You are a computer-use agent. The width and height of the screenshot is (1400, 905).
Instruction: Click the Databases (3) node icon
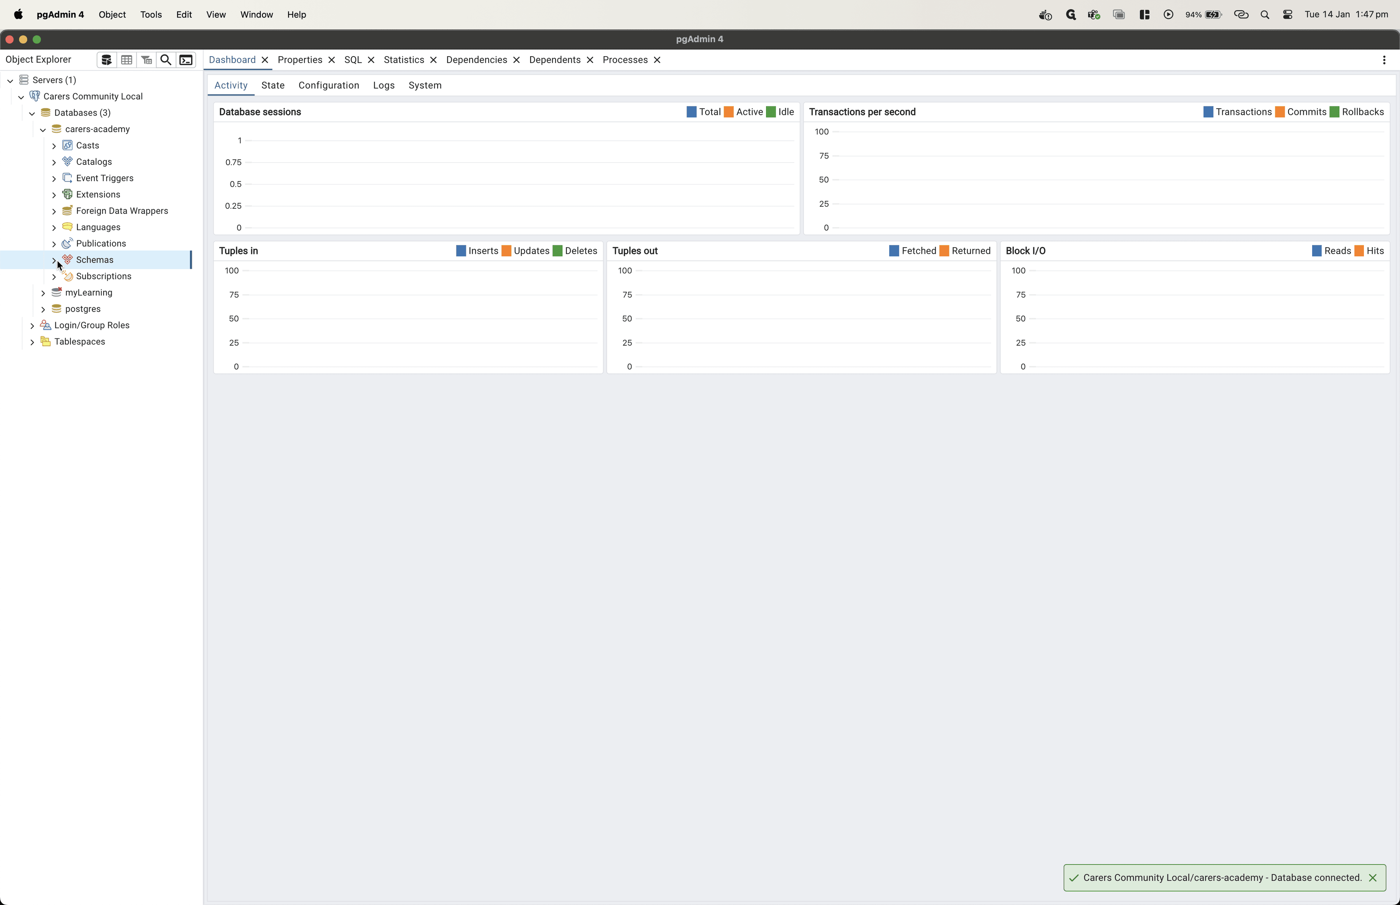[46, 112]
